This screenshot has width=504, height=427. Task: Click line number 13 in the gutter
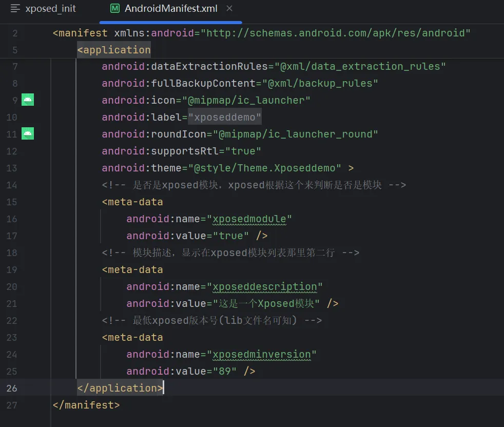click(12, 168)
